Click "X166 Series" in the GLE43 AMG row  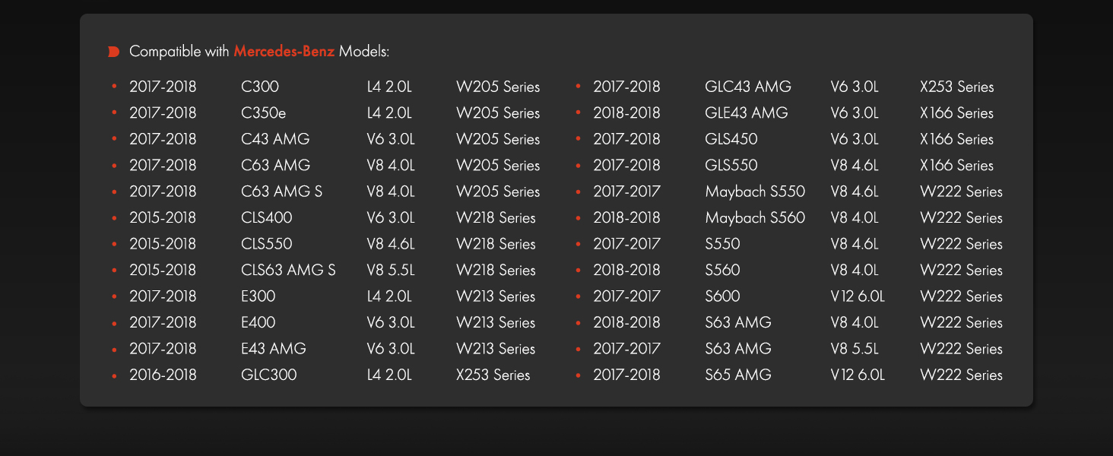pyautogui.click(x=957, y=113)
